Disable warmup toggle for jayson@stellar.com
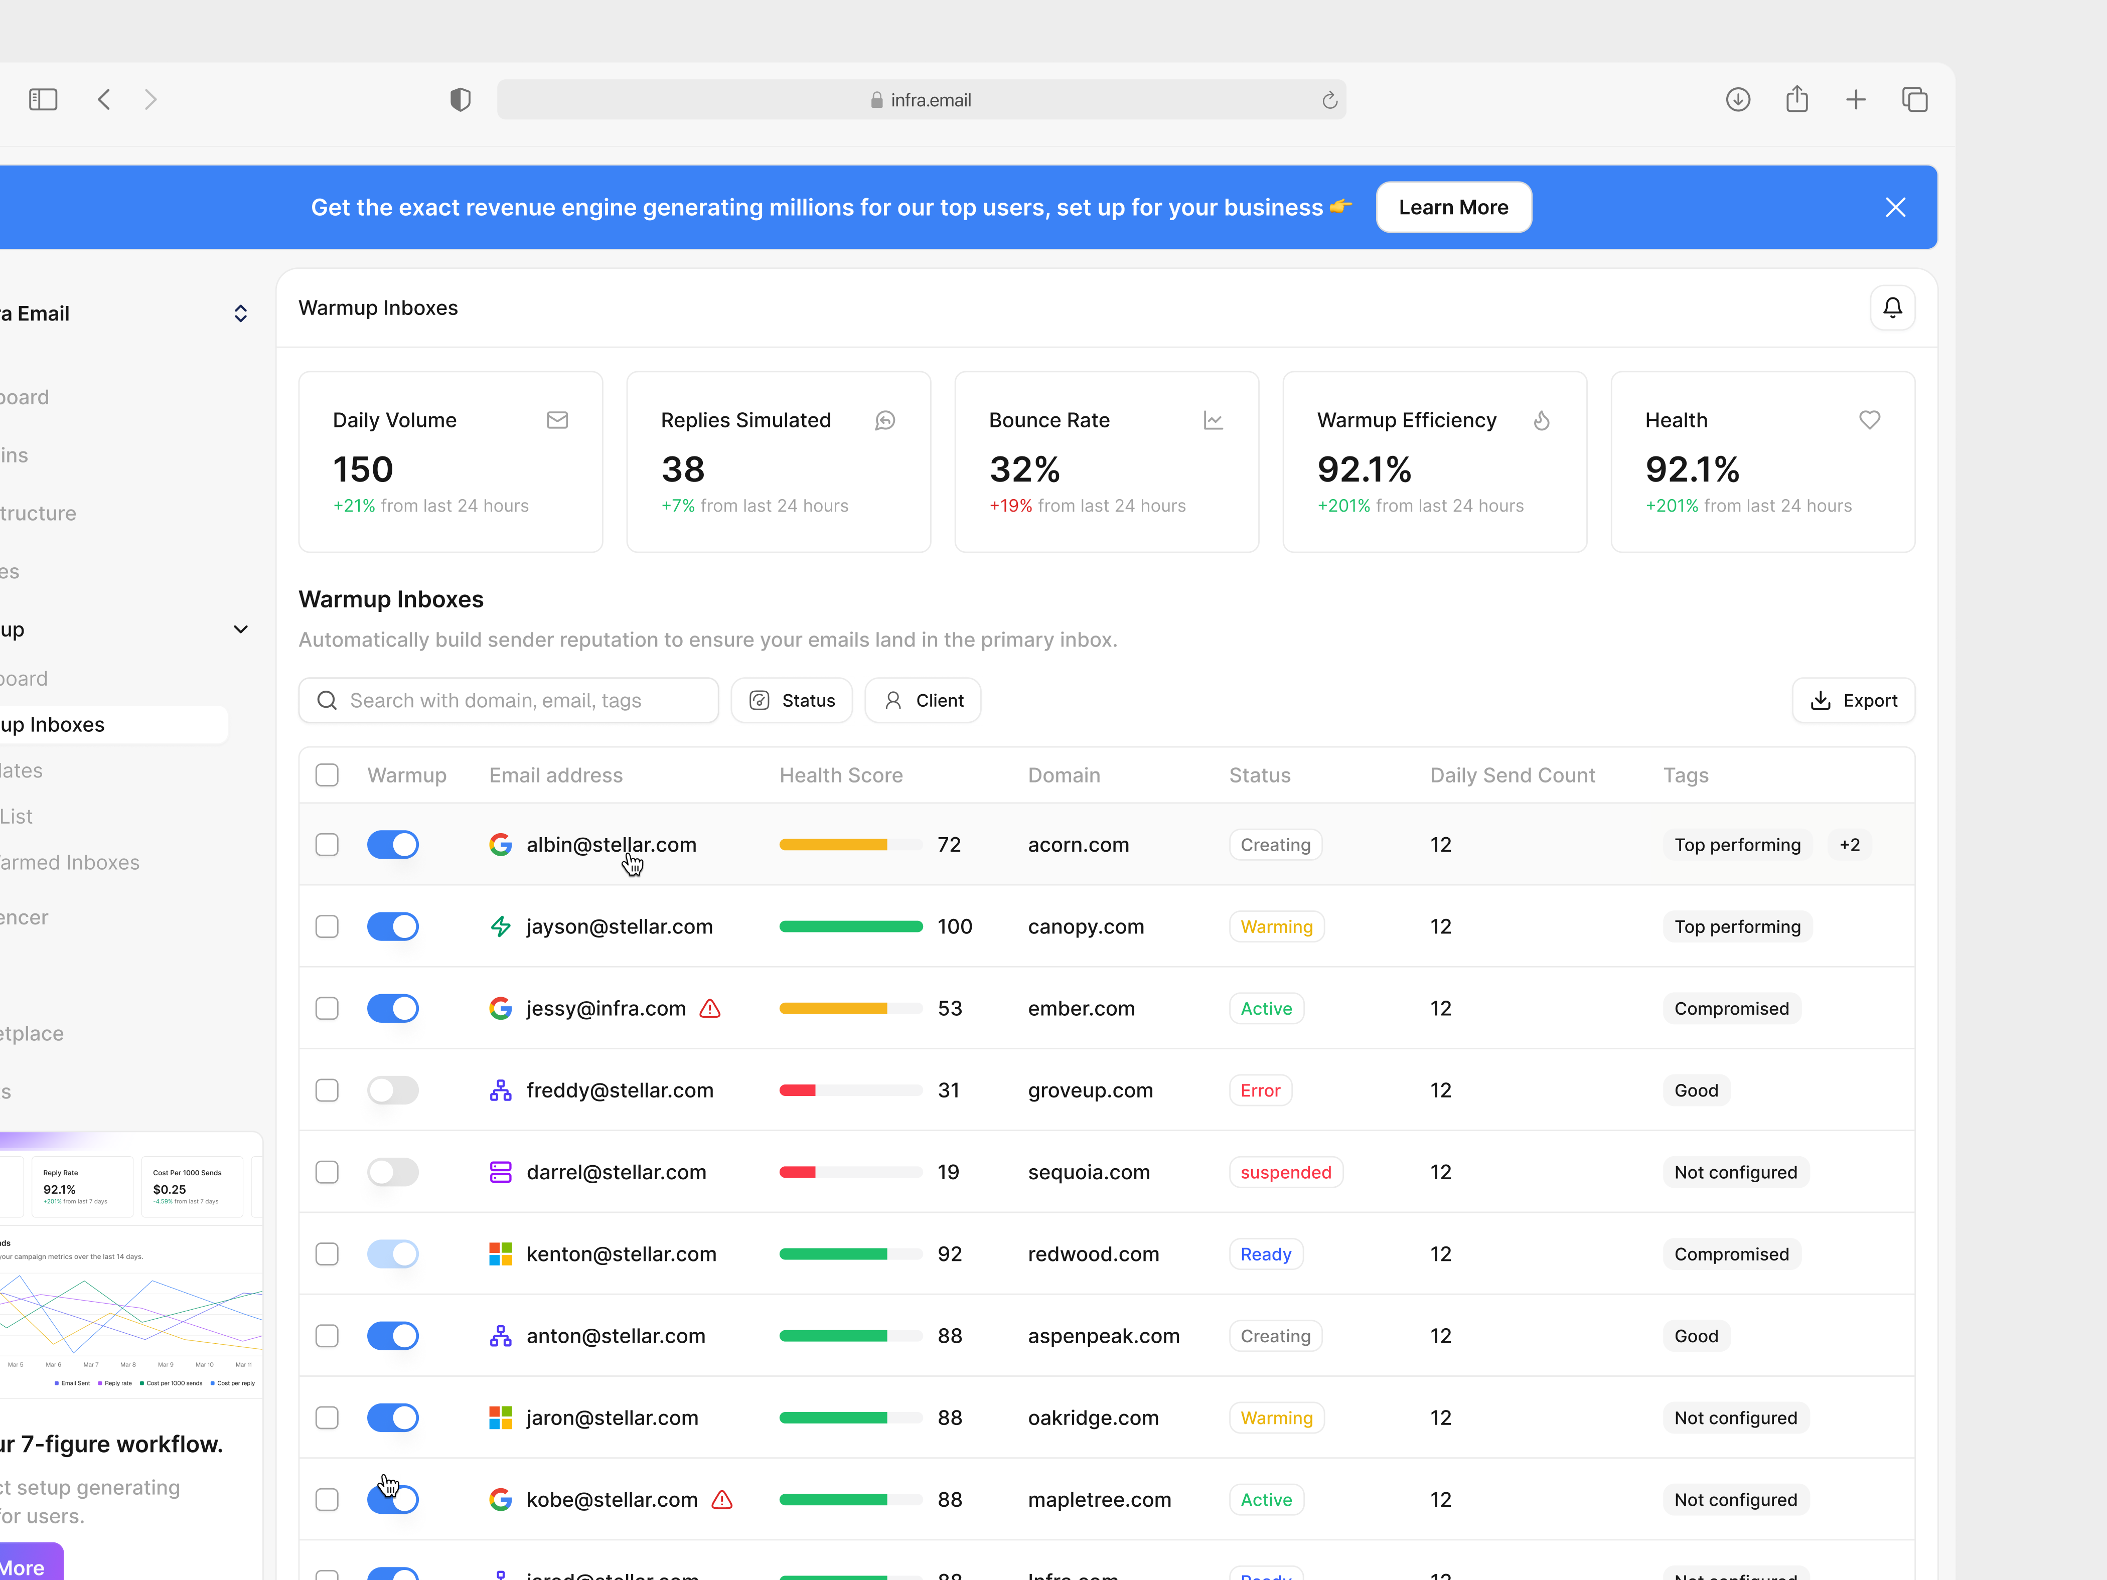The width and height of the screenshot is (2107, 1580). [392, 926]
